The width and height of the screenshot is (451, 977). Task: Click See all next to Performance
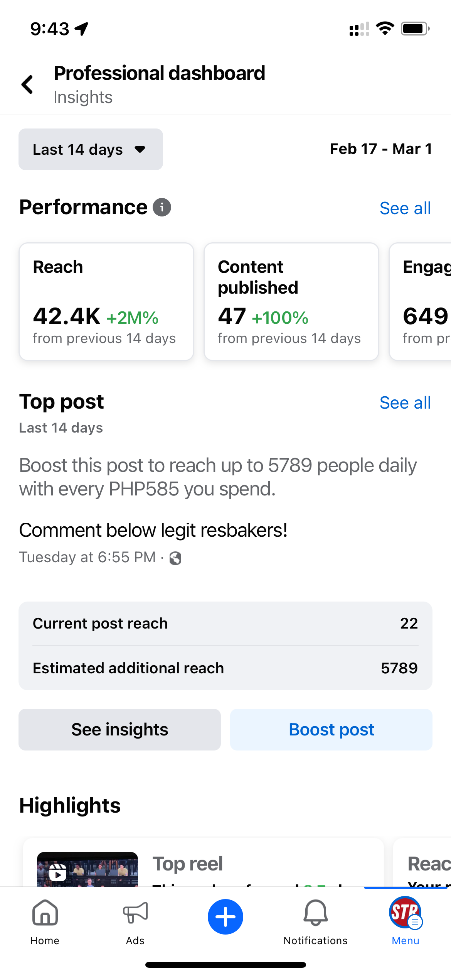(x=405, y=208)
